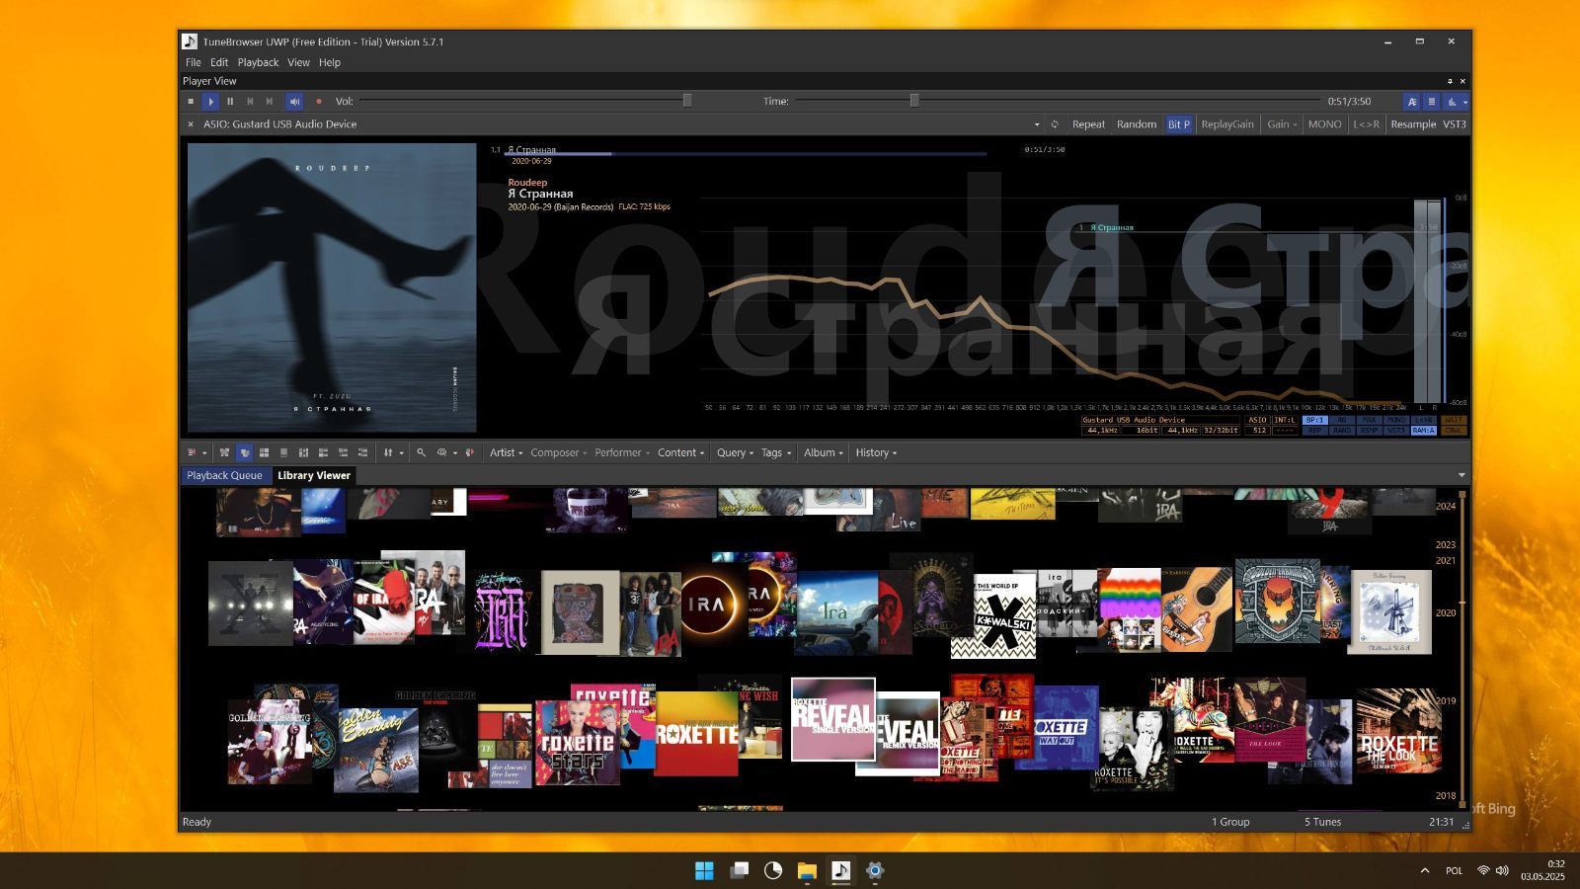
Task: Open the sort order dropdown icon
Action: [x=393, y=452]
